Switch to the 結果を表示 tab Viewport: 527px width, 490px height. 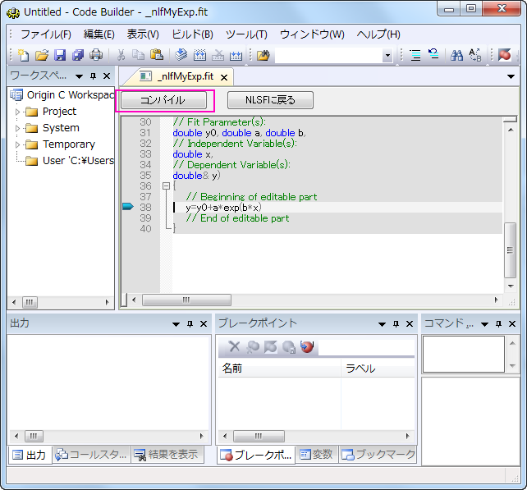167,455
